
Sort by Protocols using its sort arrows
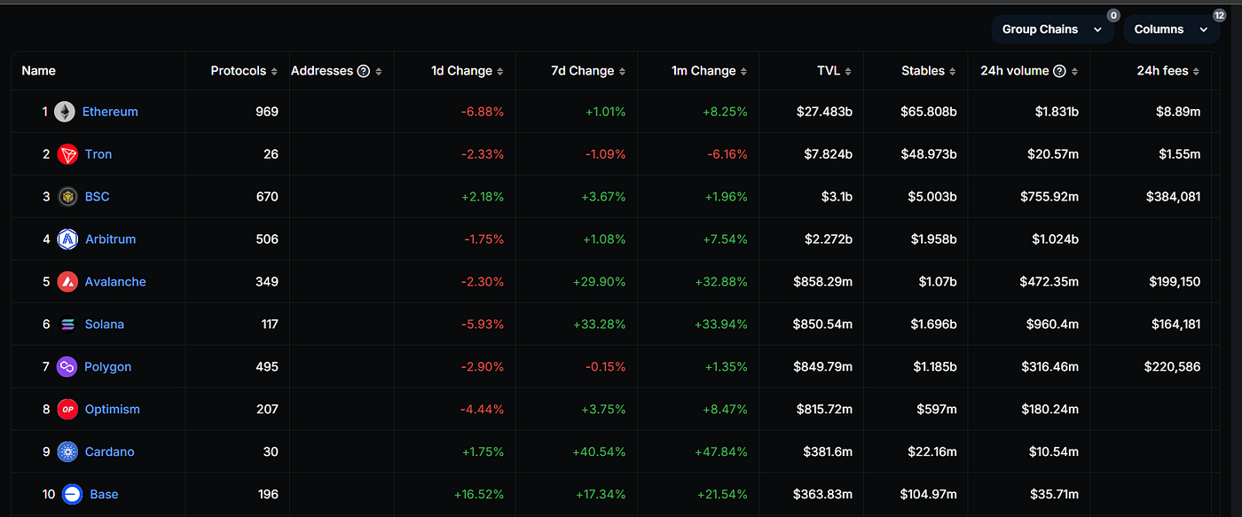tap(274, 71)
